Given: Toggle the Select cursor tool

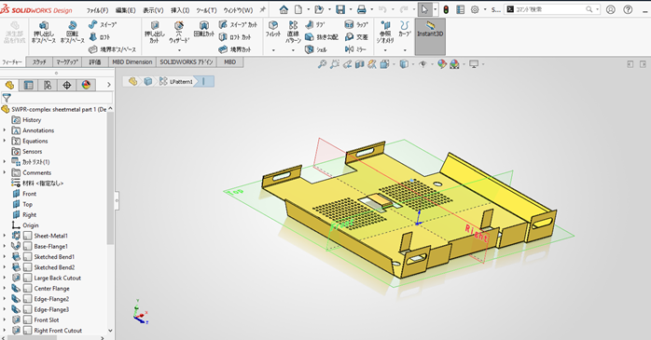Looking at the screenshot, I should (x=424, y=9).
